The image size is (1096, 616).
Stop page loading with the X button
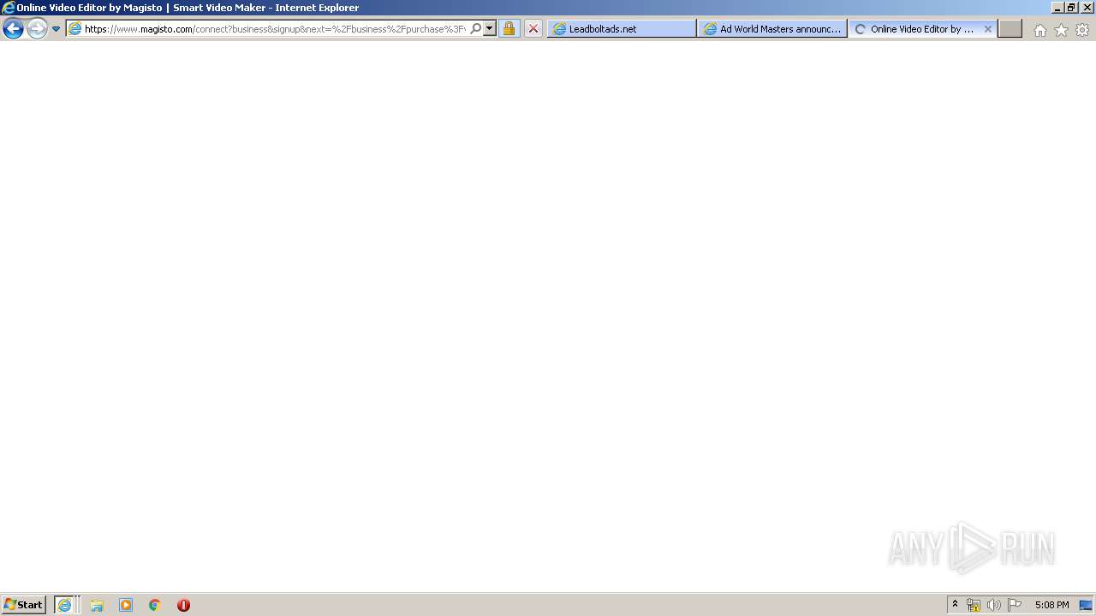533,28
